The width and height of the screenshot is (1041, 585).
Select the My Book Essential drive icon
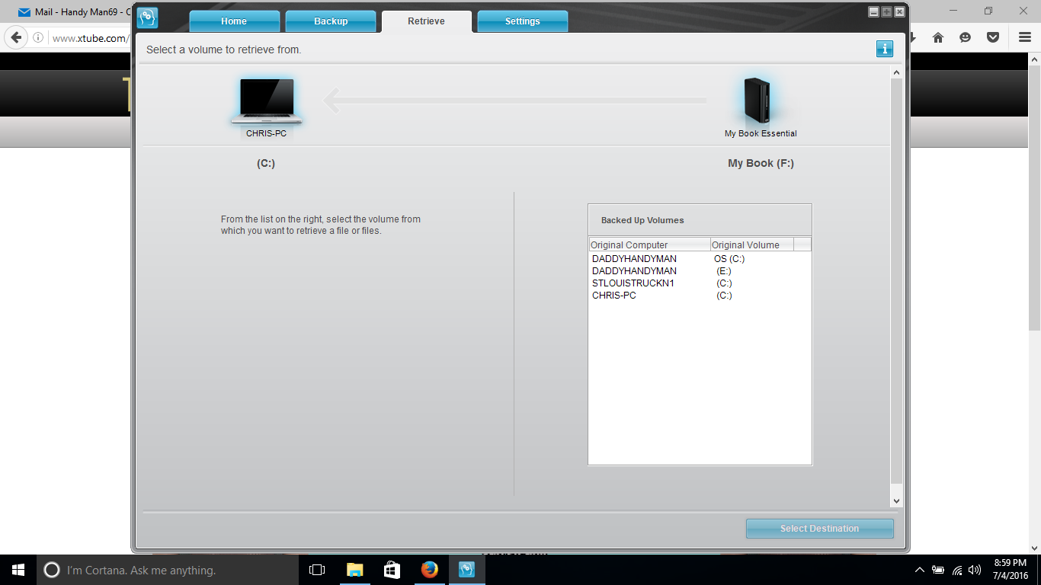tap(758, 100)
